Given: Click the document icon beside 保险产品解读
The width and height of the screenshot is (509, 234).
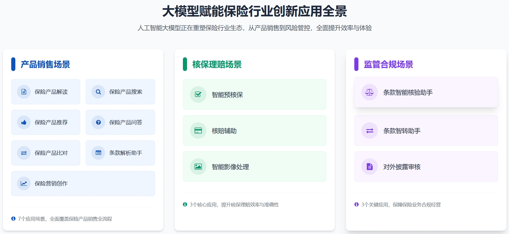Looking at the screenshot, I should click(x=24, y=92).
